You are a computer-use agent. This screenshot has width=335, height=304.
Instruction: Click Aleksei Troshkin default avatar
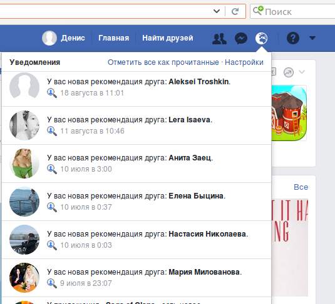pyautogui.click(x=24, y=87)
